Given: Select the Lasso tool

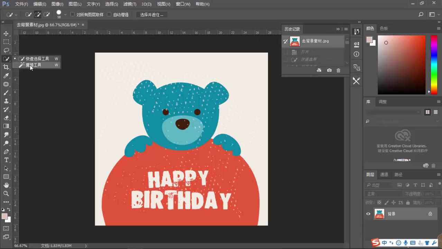Looking at the screenshot, I should click(6, 50).
